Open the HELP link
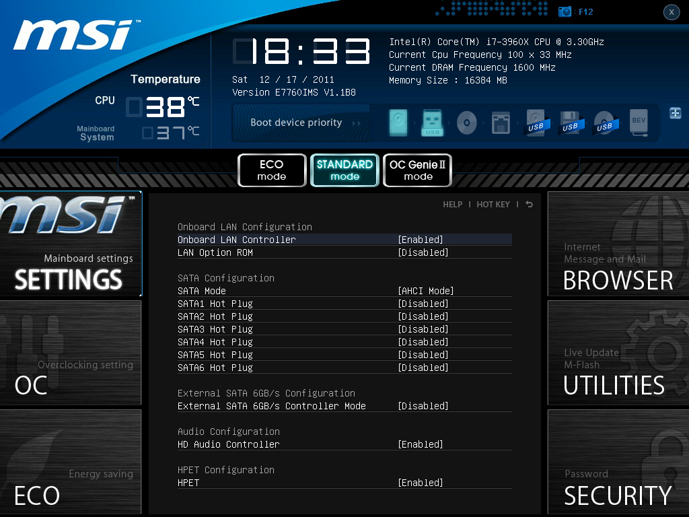 [453, 205]
